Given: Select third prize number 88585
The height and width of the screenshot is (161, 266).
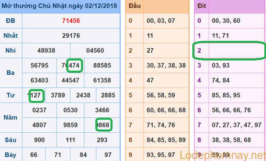Looking at the screenshot, I should point(102,65).
